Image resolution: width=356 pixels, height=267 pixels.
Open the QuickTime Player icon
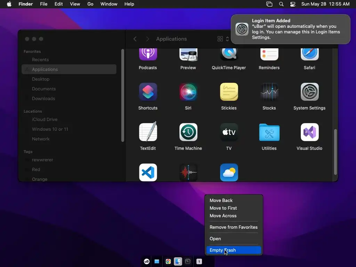tap(229, 54)
